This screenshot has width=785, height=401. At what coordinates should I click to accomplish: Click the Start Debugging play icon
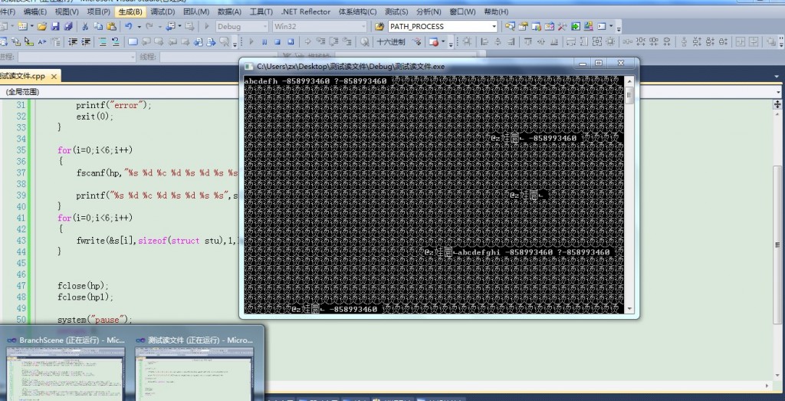[207, 27]
